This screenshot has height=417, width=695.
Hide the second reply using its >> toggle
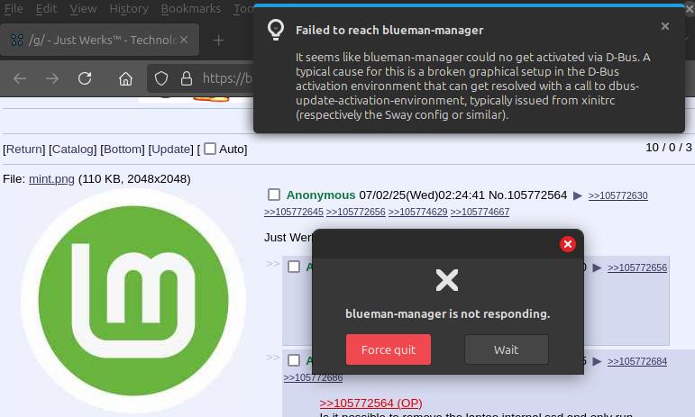click(272, 358)
